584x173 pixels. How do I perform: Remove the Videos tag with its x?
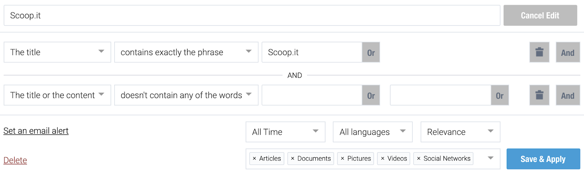pyautogui.click(x=383, y=158)
